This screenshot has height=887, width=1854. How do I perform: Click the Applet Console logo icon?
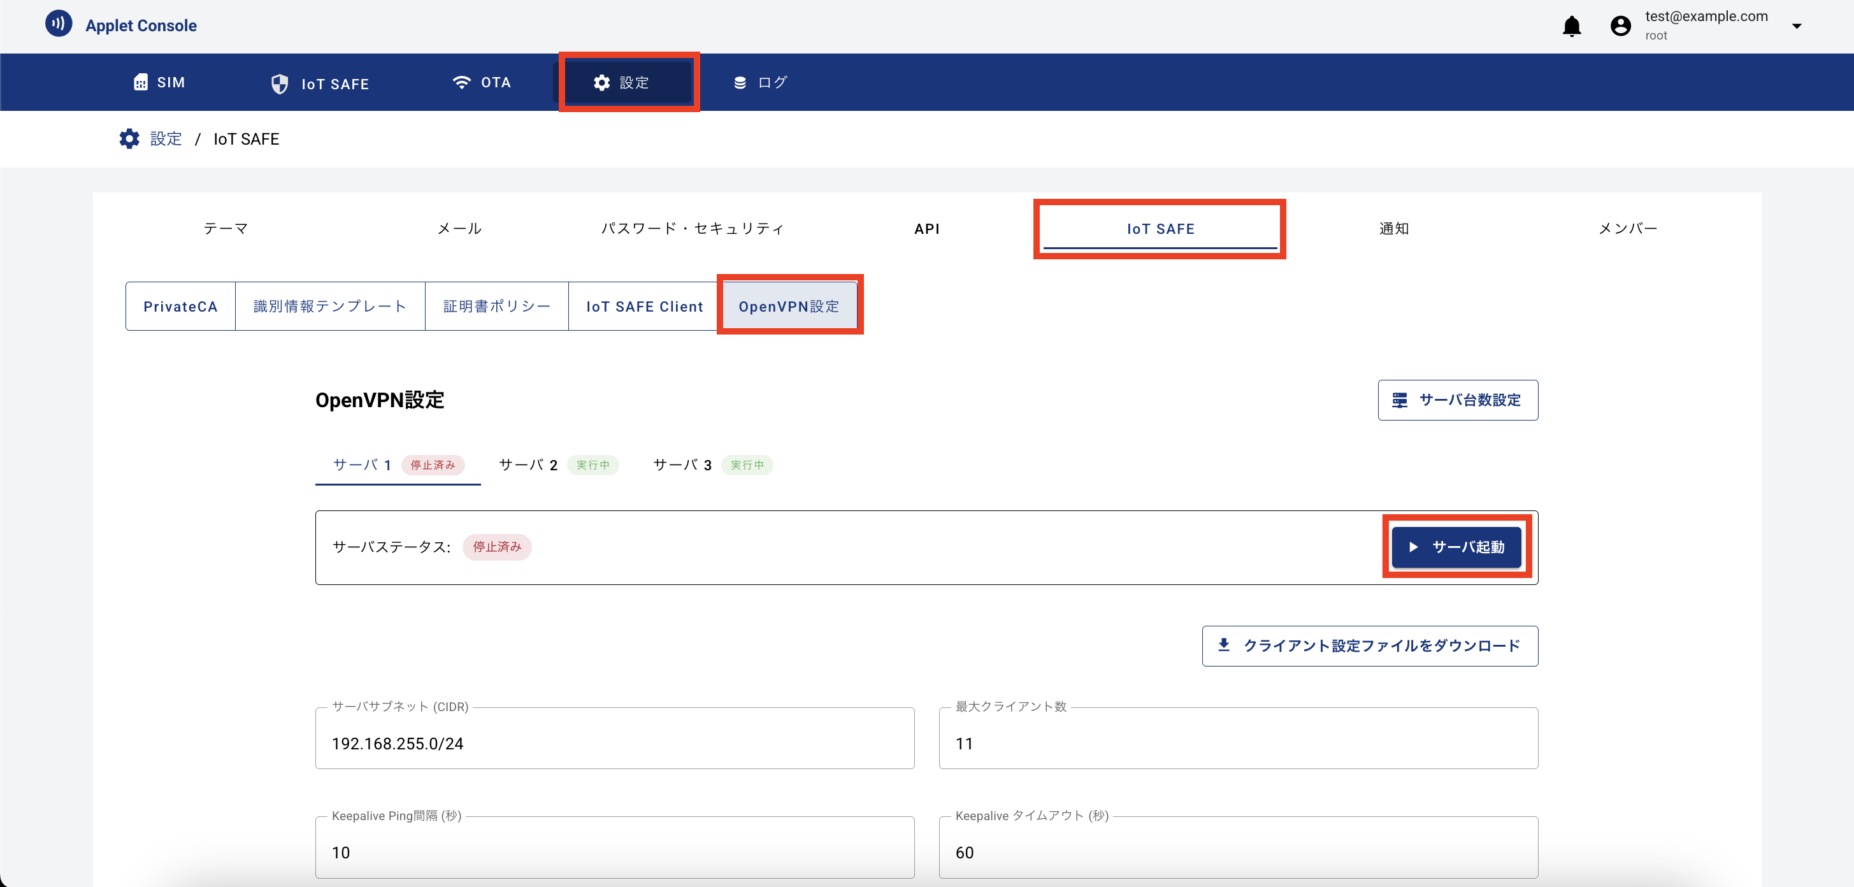(59, 22)
